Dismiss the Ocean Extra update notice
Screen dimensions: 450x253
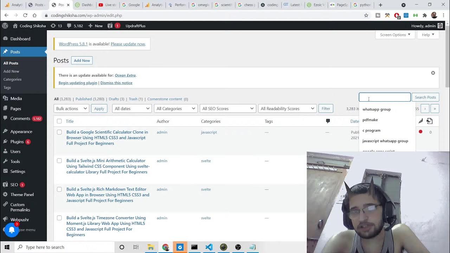433,73
